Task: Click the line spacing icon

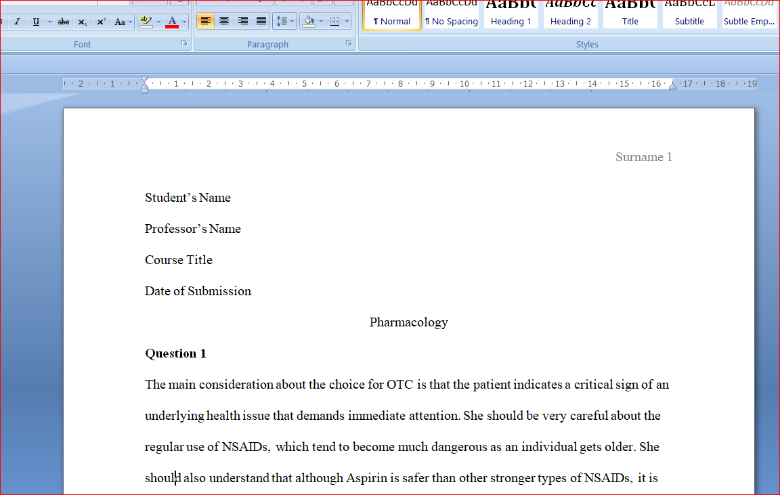Action: point(282,21)
